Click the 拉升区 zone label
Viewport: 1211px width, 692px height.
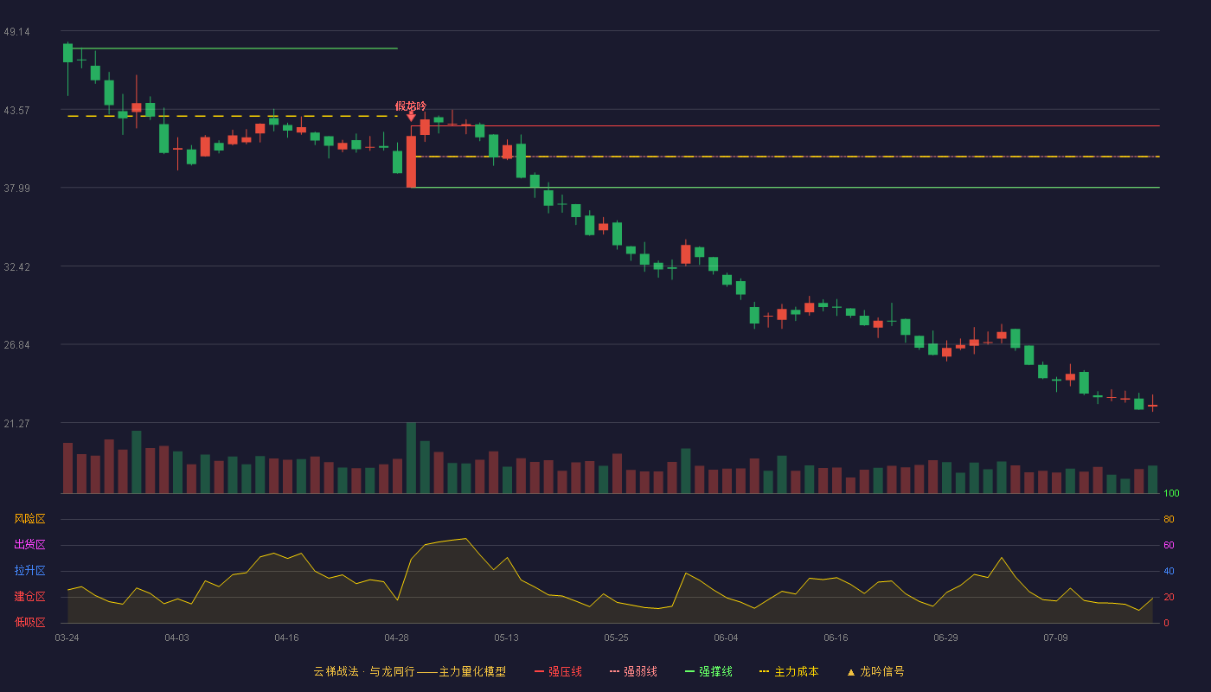[29, 571]
